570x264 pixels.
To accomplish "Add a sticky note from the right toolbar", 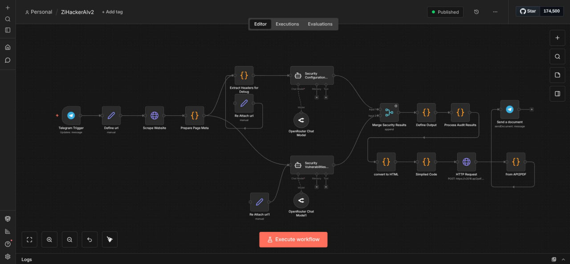I will [x=557, y=75].
